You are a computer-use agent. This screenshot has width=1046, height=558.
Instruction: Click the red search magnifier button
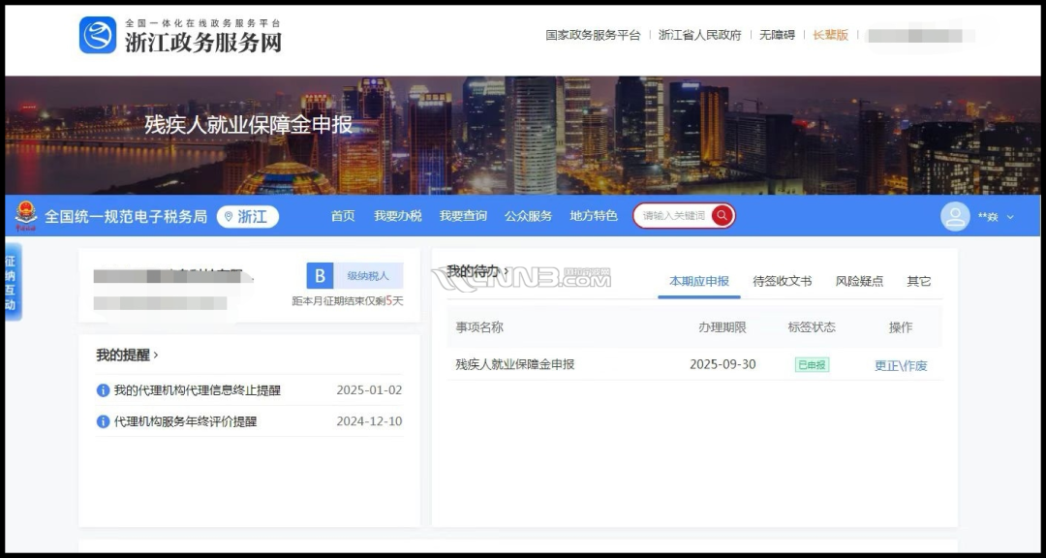[722, 216]
